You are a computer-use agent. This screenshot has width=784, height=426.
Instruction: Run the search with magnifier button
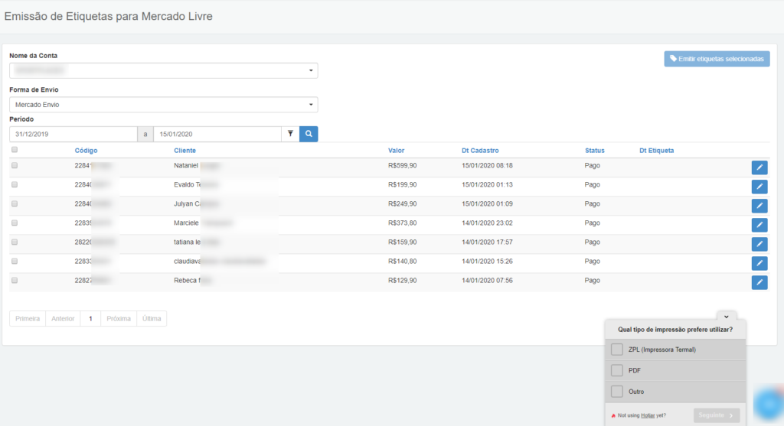309,134
